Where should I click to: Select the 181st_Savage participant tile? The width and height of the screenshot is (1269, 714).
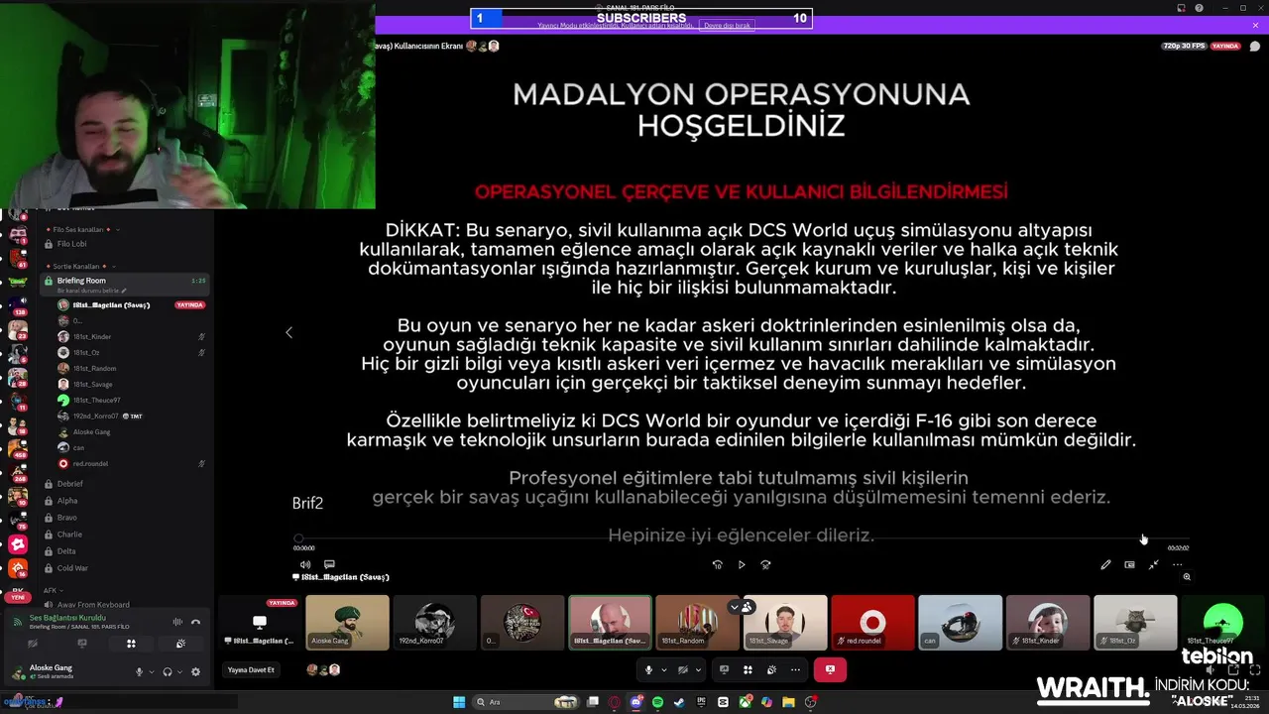click(785, 623)
